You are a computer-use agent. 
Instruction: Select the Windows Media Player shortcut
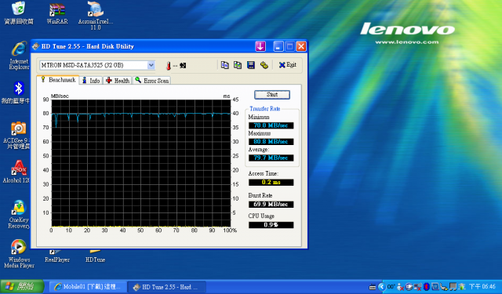pyautogui.click(x=19, y=253)
